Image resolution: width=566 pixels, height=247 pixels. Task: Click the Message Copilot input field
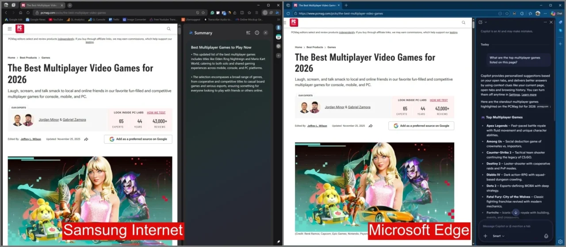pyautogui.click(x=515, y=226)
